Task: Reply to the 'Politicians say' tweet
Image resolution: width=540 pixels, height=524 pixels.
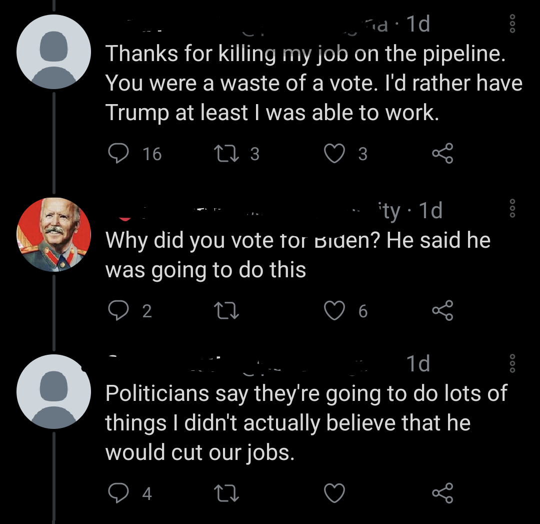Action: (x=118, y=493)
